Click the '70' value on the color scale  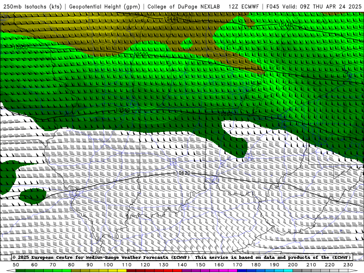click(53, 265)
